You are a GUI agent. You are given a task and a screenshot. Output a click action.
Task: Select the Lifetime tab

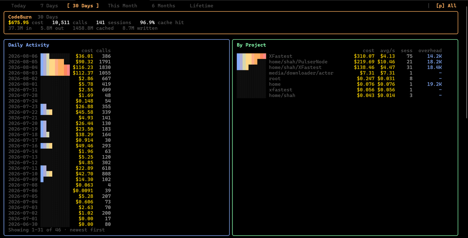201,6
